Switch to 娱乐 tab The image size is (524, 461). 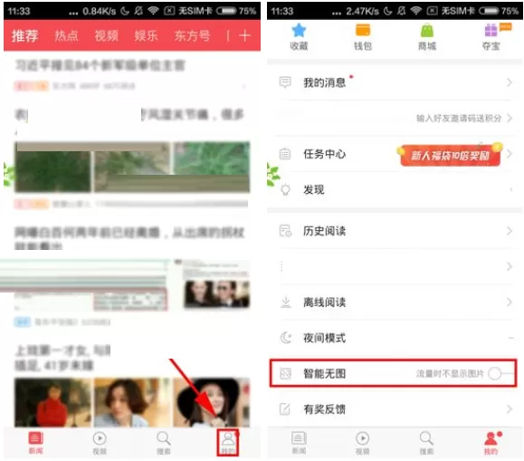tap(146, 36)
